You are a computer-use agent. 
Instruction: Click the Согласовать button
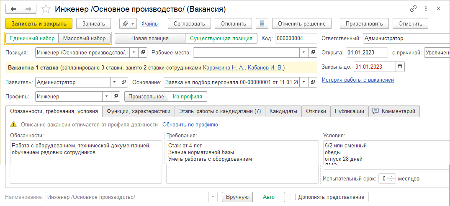click(189, 24)
